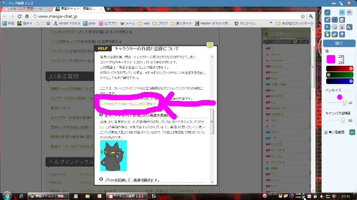The image size is (357, 200).
Task: Click the scissors cut icon
Action: pos(342,27)
